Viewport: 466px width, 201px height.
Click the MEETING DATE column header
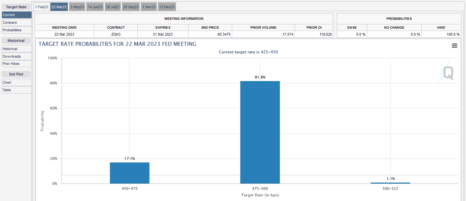pyautogui.click(x=64, y=28)
